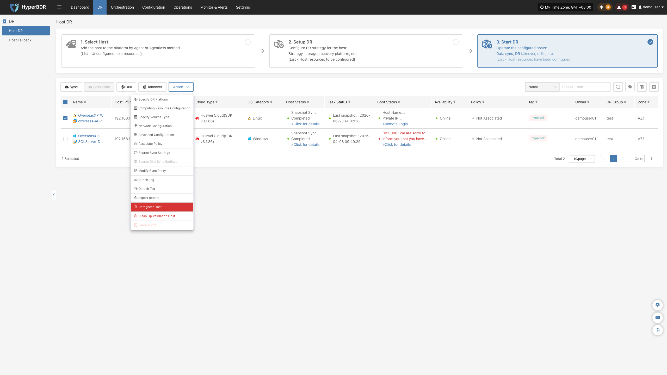This screenshot has height=375, width=667.
Task: Toggle the hamburger menu icon
Action: tap(59, 7)
